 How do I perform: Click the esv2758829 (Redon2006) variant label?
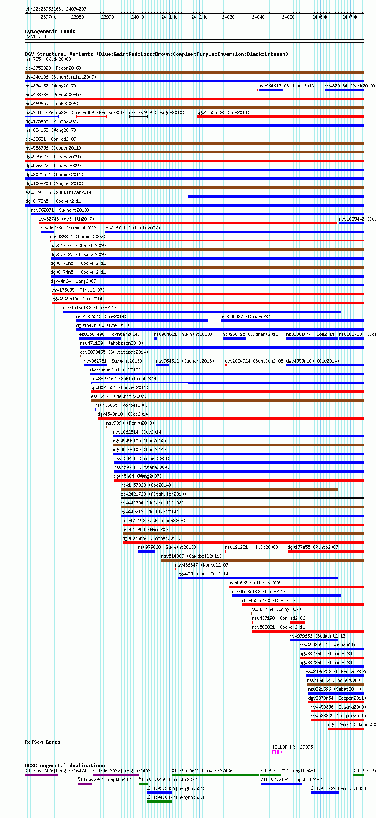pyautogui.click(x=53, y=68)
